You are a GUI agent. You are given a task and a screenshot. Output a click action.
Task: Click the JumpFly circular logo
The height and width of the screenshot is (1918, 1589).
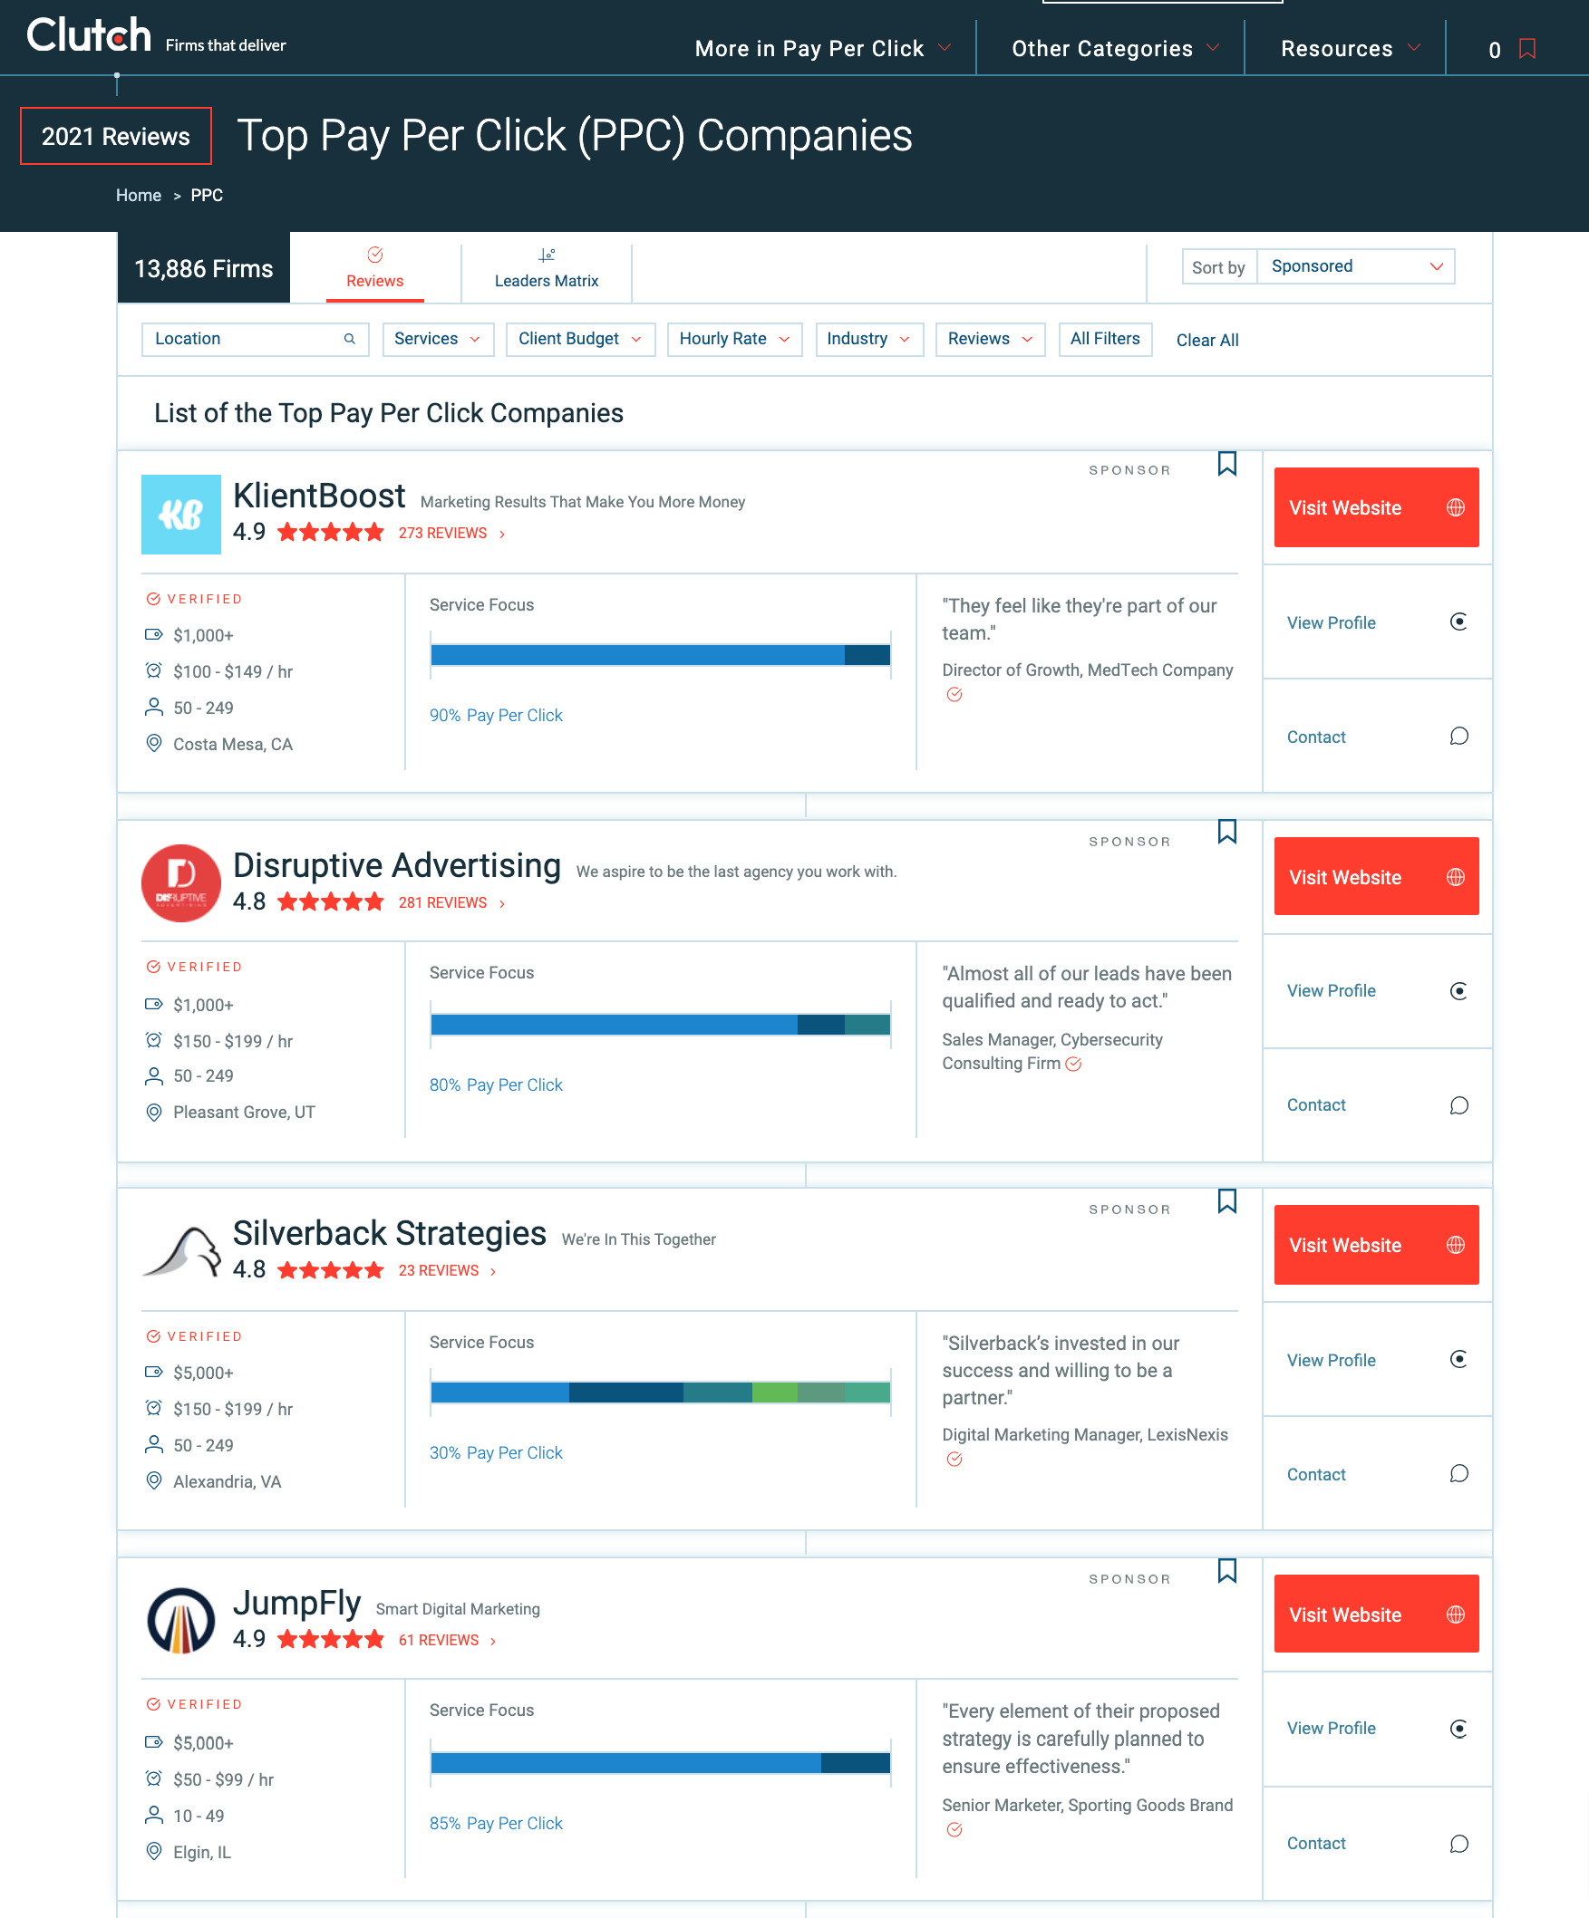click(181, 1621)
